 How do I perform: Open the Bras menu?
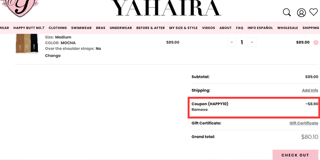pos(101,28)
